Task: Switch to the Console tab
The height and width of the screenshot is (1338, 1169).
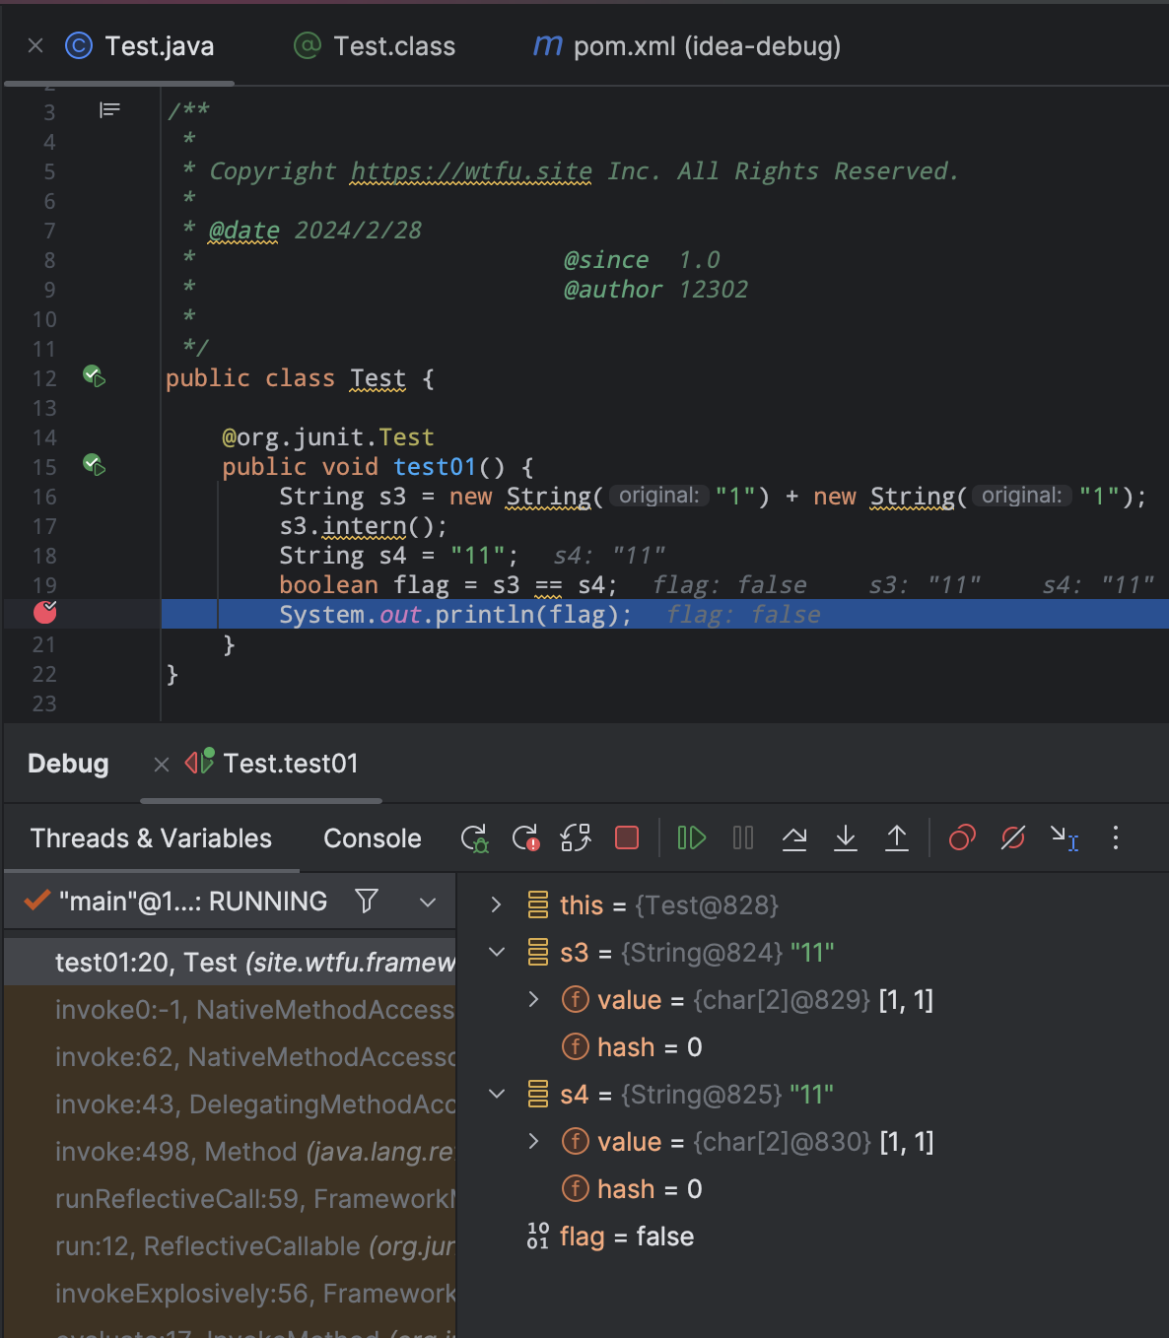Action: (372, 838)
